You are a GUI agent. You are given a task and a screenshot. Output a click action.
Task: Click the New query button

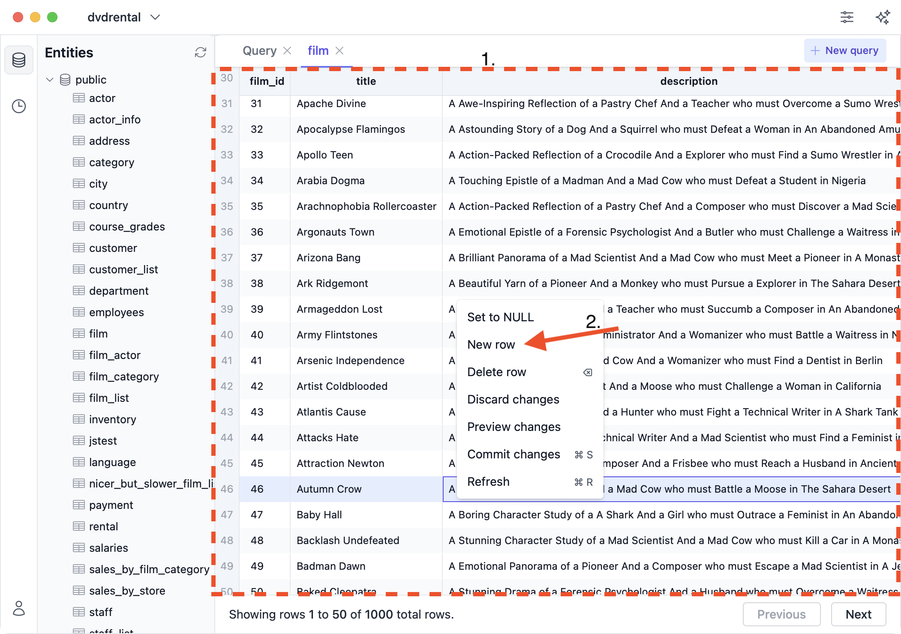tap(845, 51)
